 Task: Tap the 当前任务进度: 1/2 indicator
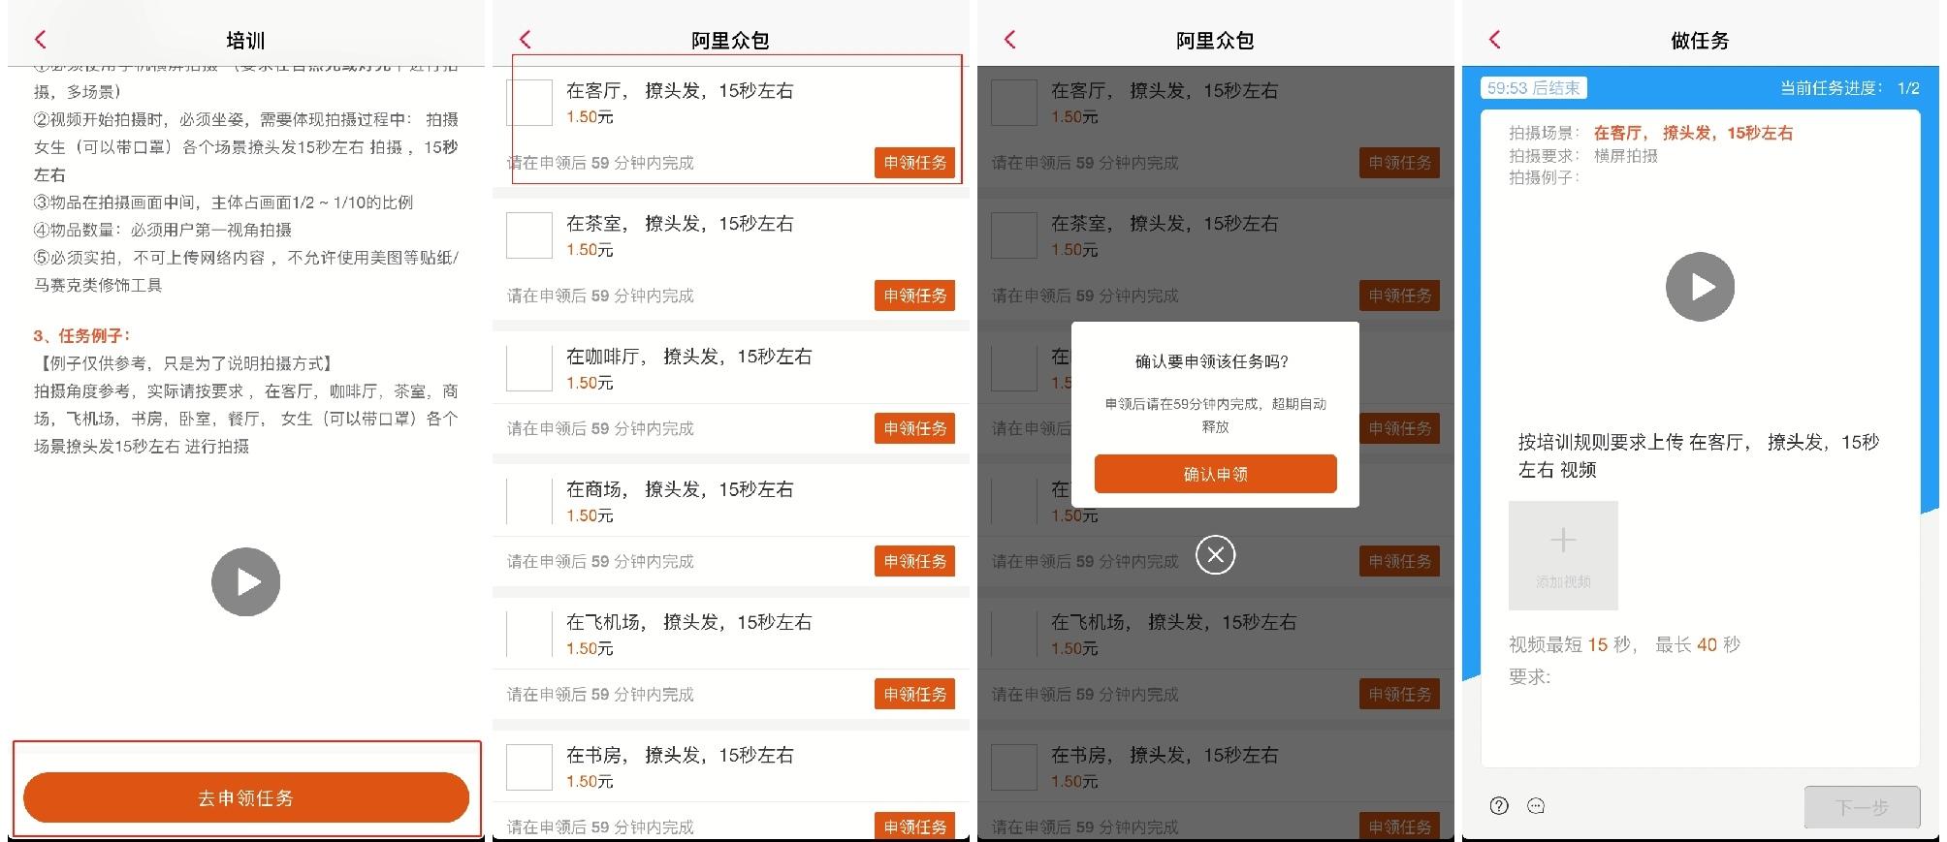[1849, 88]
